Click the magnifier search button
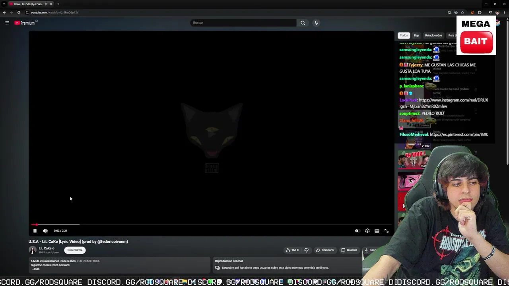This screenshot has height=286, width=509. [303, 23]
